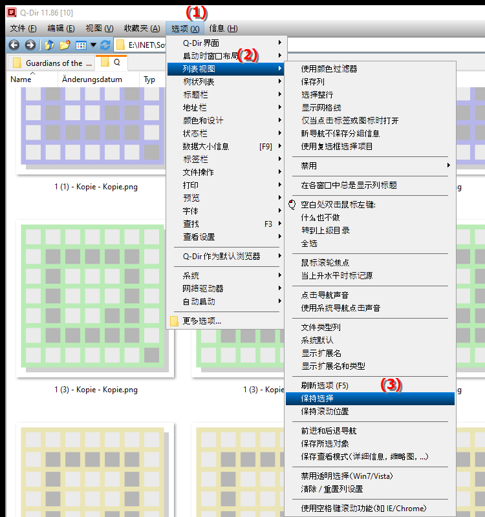The image size is (485, 517).
Task: Switch to the Guardians of the tab
Action: point(52,63)
